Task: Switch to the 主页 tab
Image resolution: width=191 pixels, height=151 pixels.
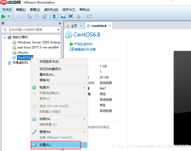Action: click(74, 26)
